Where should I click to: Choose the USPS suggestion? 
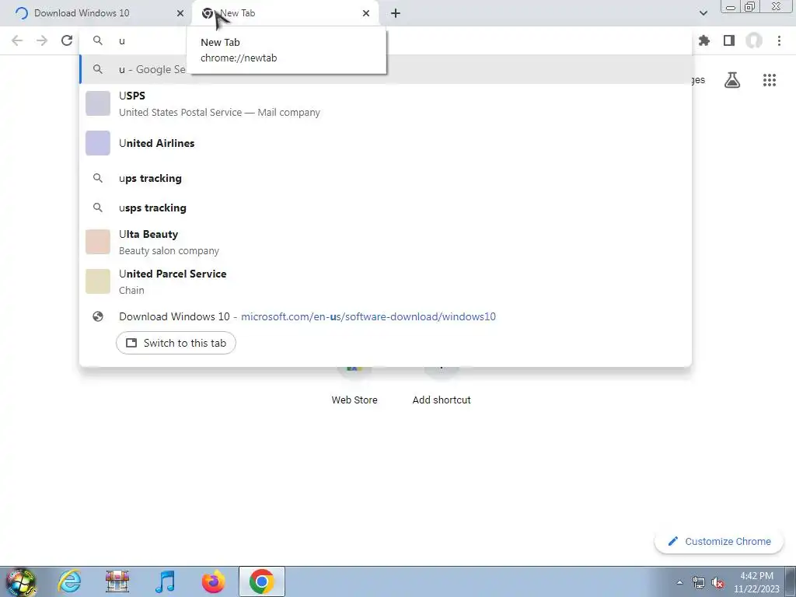coord(386,103)
